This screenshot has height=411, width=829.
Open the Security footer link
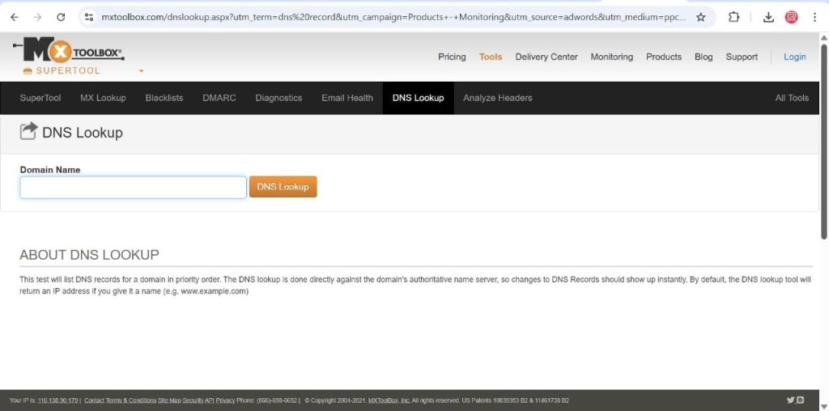[193, 400]
